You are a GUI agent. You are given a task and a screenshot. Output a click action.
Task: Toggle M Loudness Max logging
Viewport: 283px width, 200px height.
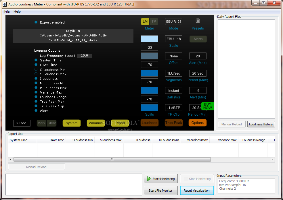pos(36,88)
